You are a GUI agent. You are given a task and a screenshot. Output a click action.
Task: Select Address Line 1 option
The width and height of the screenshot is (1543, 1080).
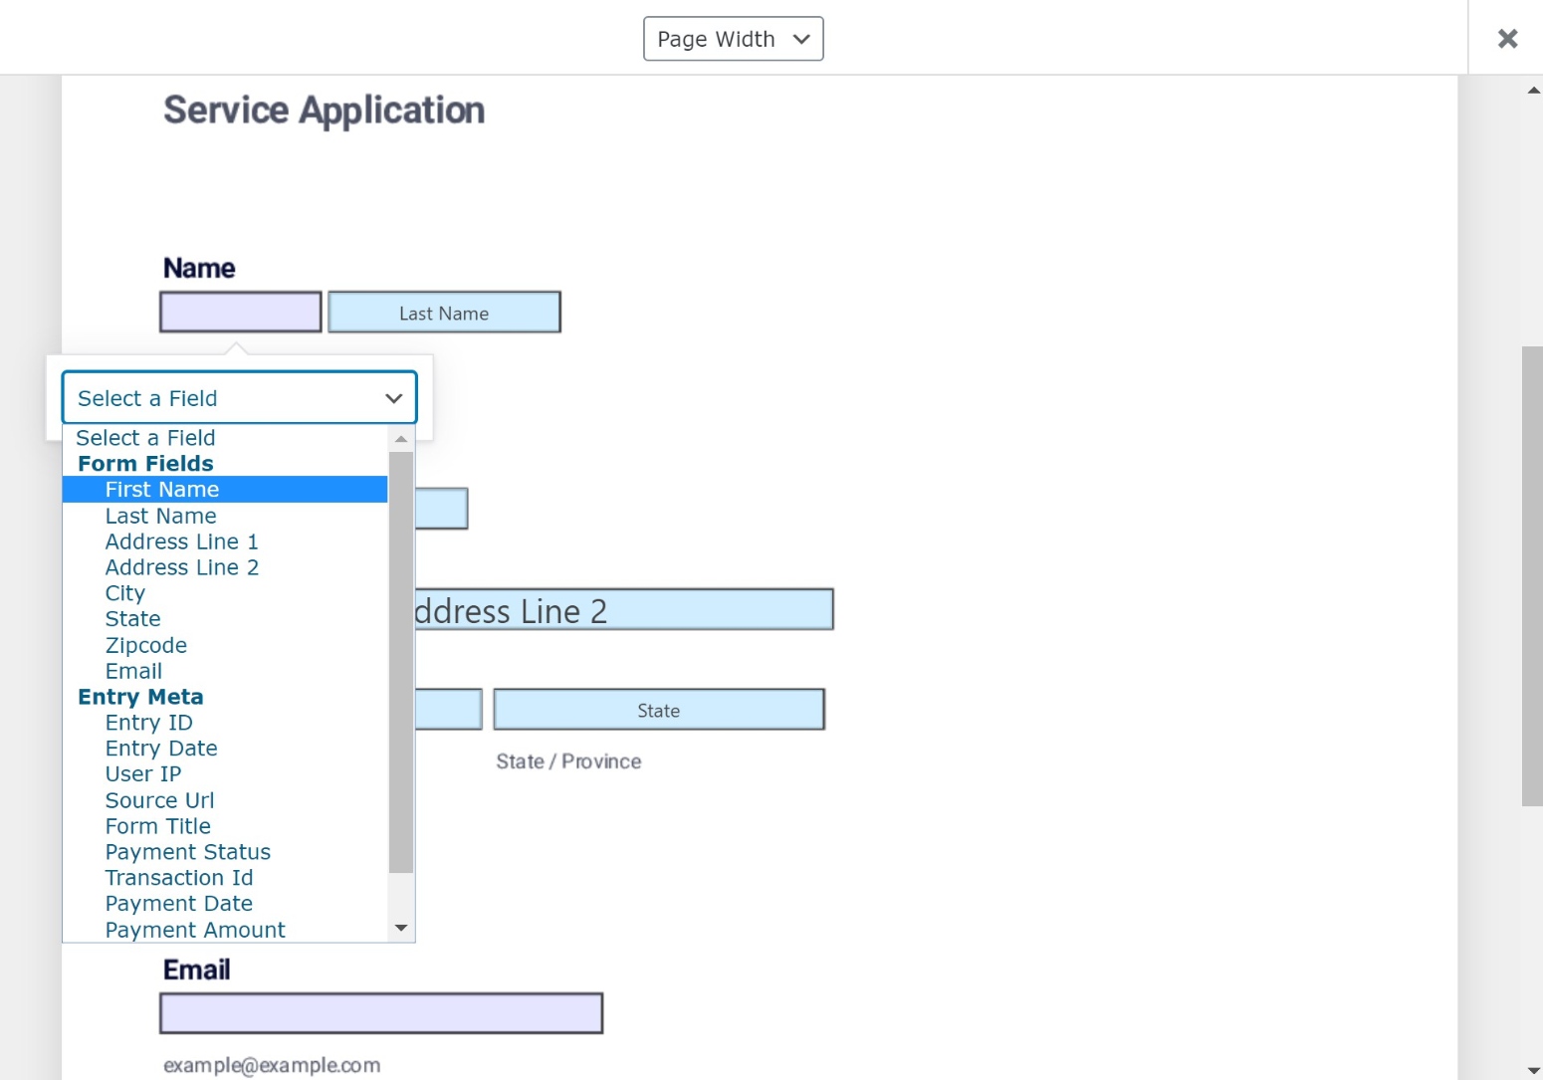tap(181, 541)
